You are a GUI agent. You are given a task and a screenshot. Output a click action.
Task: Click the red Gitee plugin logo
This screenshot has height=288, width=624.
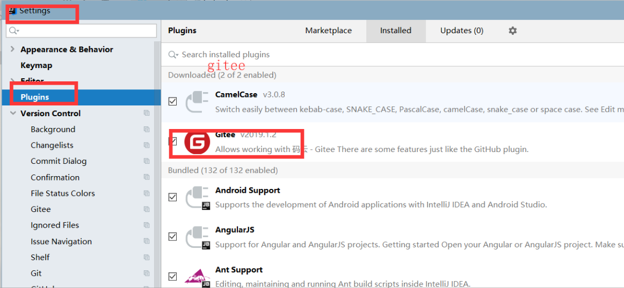(x=197, y=142)
